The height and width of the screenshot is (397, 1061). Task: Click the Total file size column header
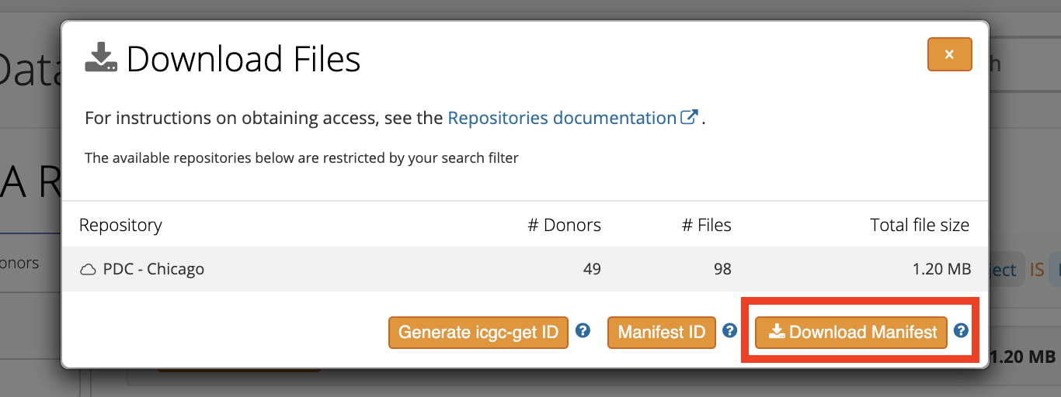click(x=920, y=225)
